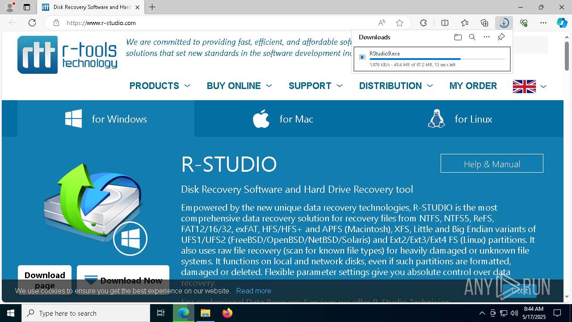Open the Copilot sidebar icon
Image resolution: width=572 pixels, height=322 pixels.
point(562,23)
